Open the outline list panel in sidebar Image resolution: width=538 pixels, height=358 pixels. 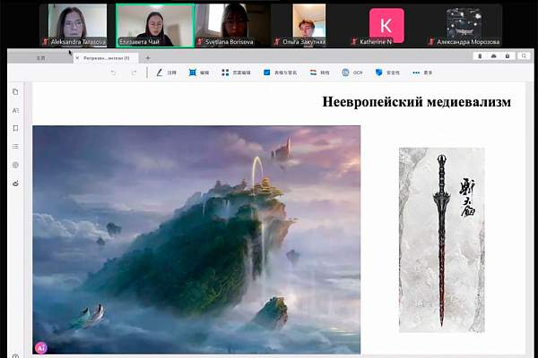(x=15, y=146)
